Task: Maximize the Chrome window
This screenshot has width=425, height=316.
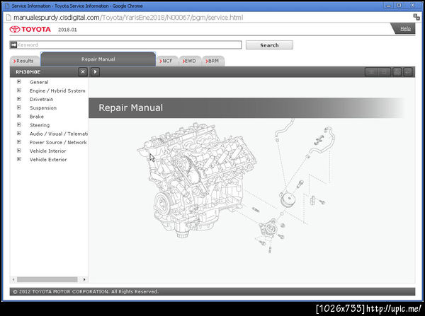Action: (x=399, y=6)
